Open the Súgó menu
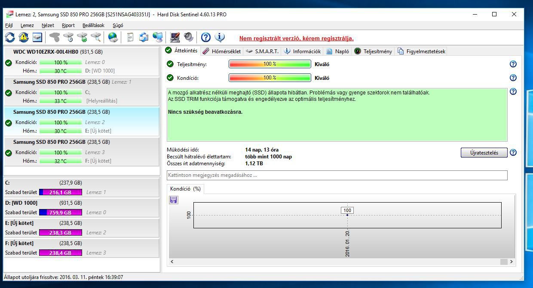This screenshot has height=288, width=533. point(118,25)
